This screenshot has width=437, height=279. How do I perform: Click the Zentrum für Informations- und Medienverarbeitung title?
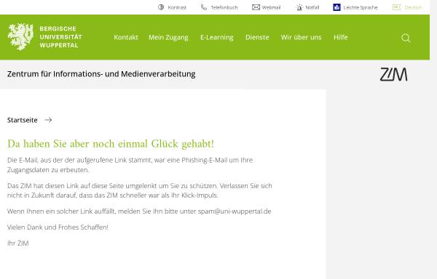pos(101,74)
